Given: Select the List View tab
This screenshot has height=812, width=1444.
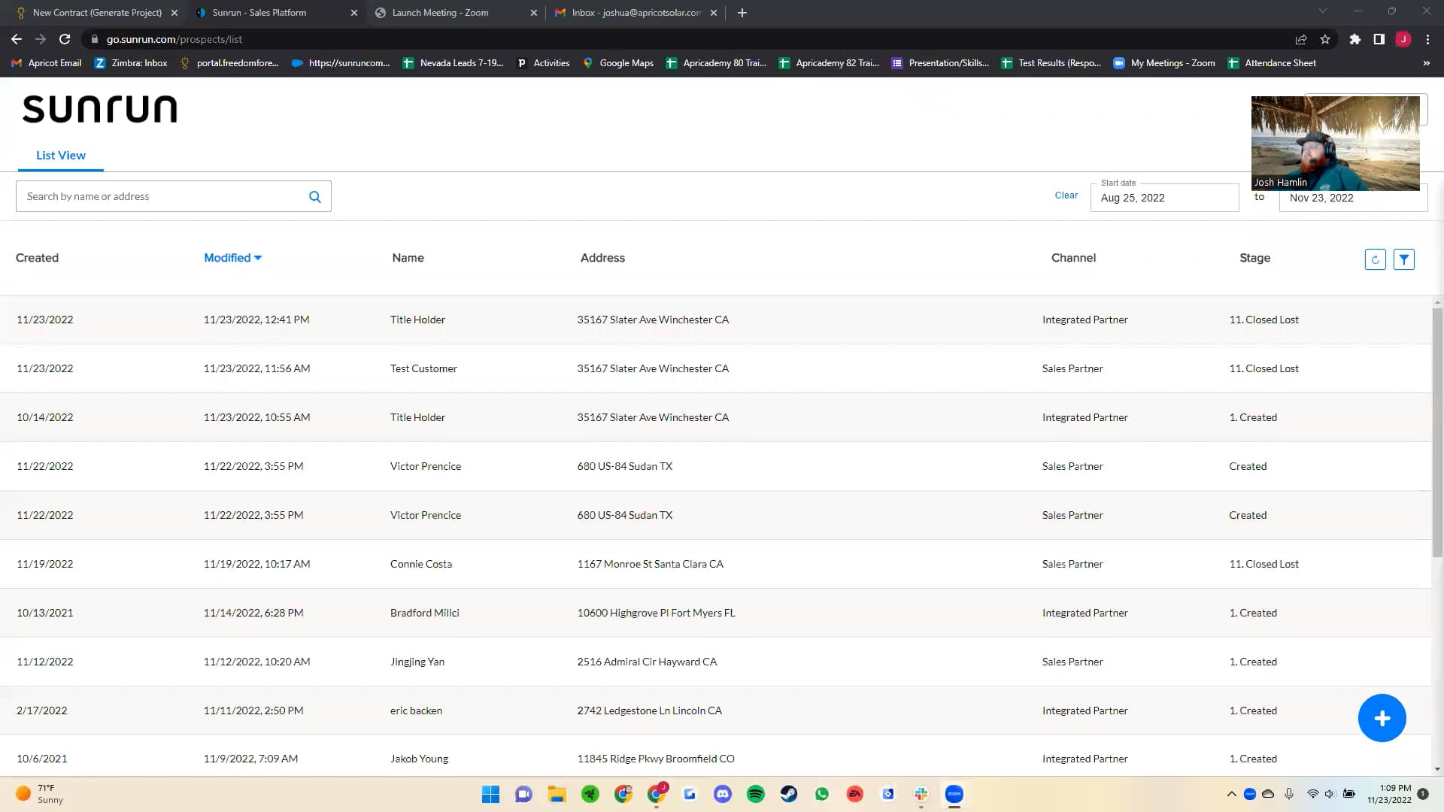Looking at the screenshot, I should tap(61, 156).
